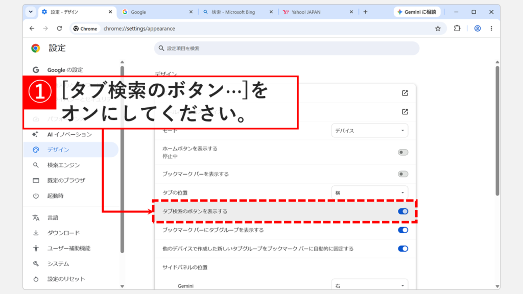The height and width of the screenshot is (294, 523).
Task: Click the Chrome site info chip
Action: click(85, 29)
